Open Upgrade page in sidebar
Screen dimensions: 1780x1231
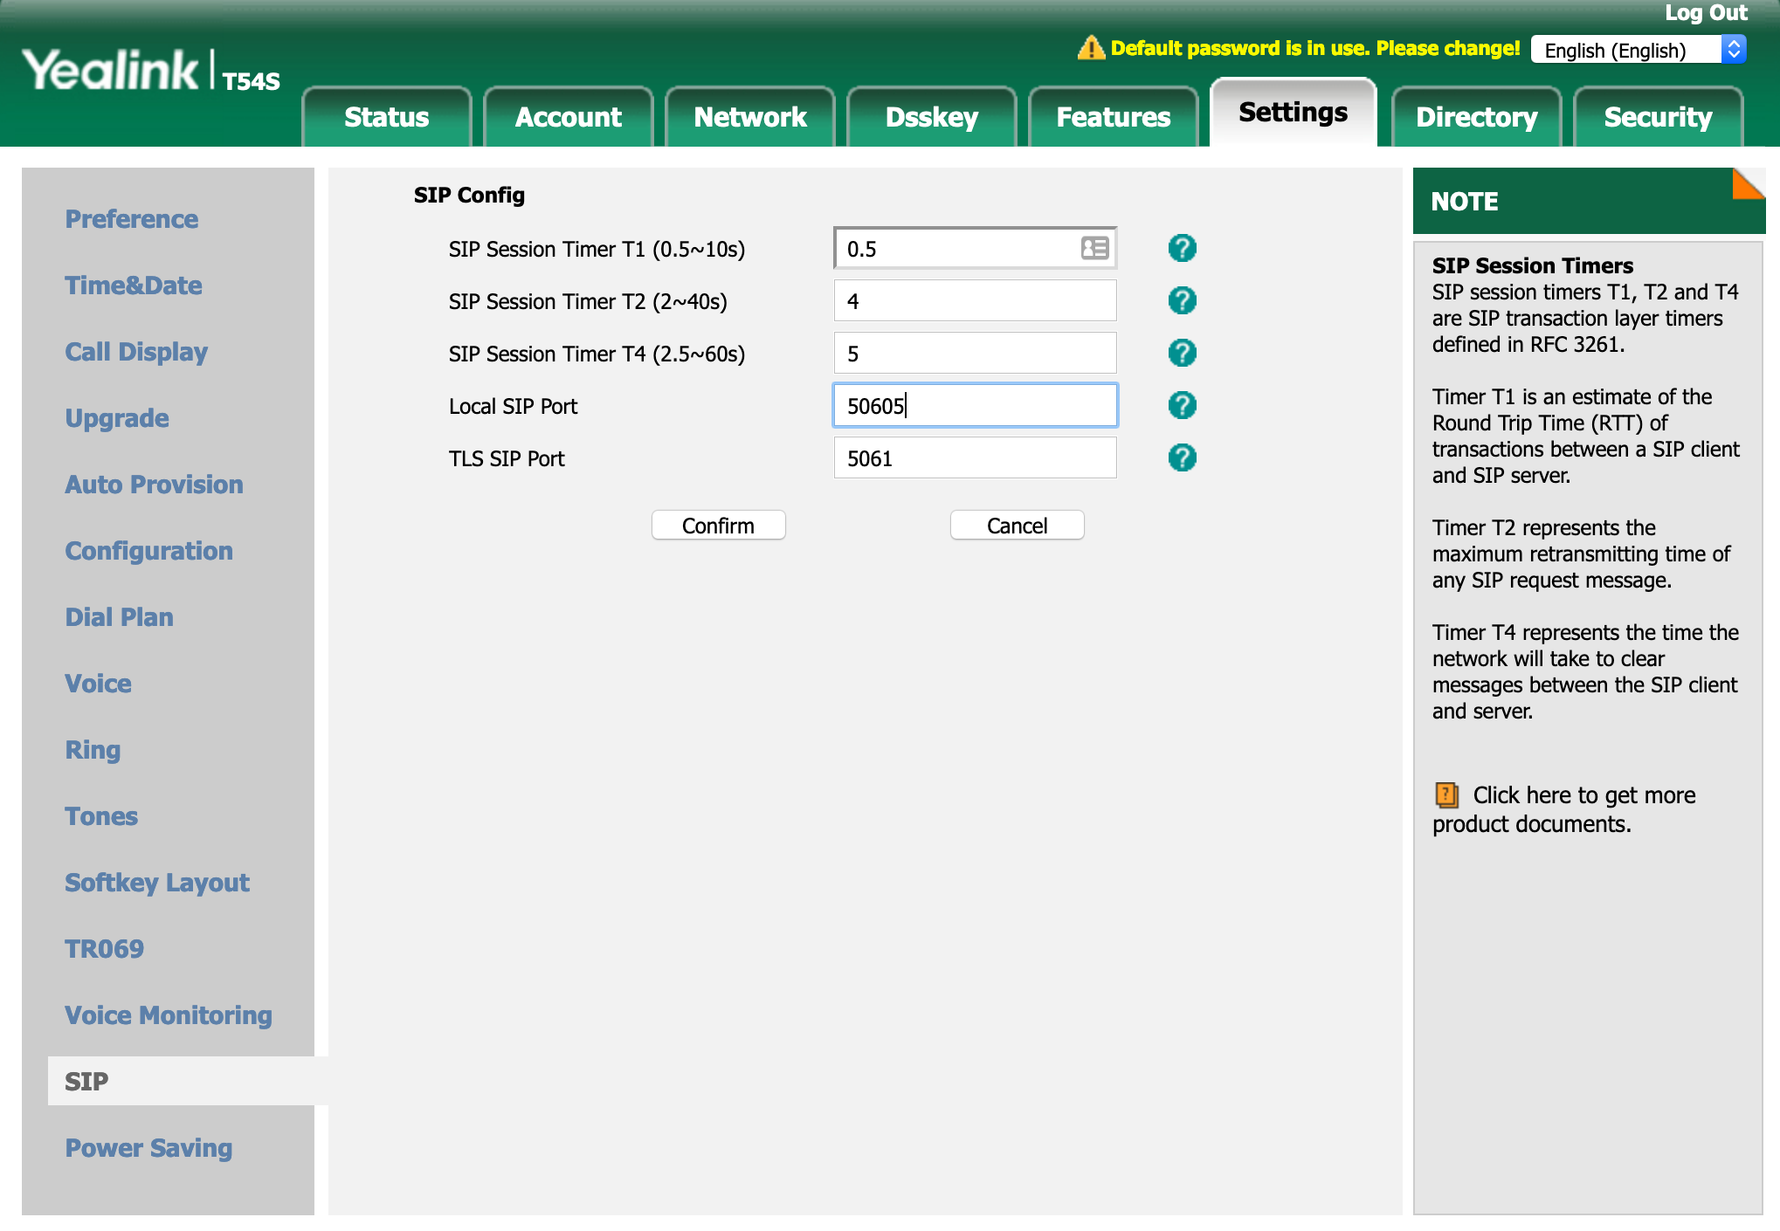117,417
